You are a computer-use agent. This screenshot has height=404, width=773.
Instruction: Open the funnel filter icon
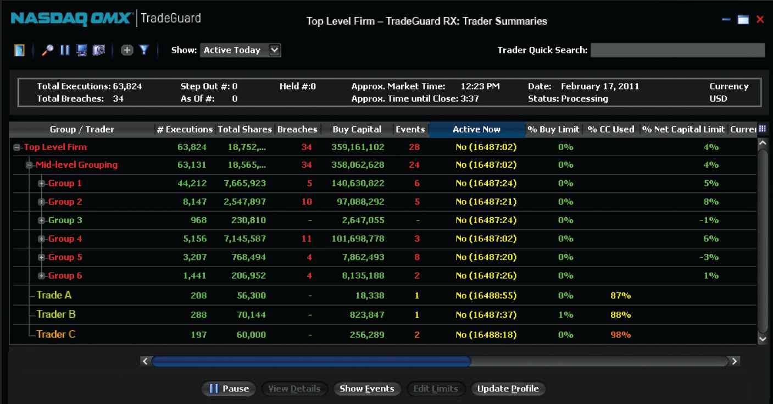click(x=144, y=50)
